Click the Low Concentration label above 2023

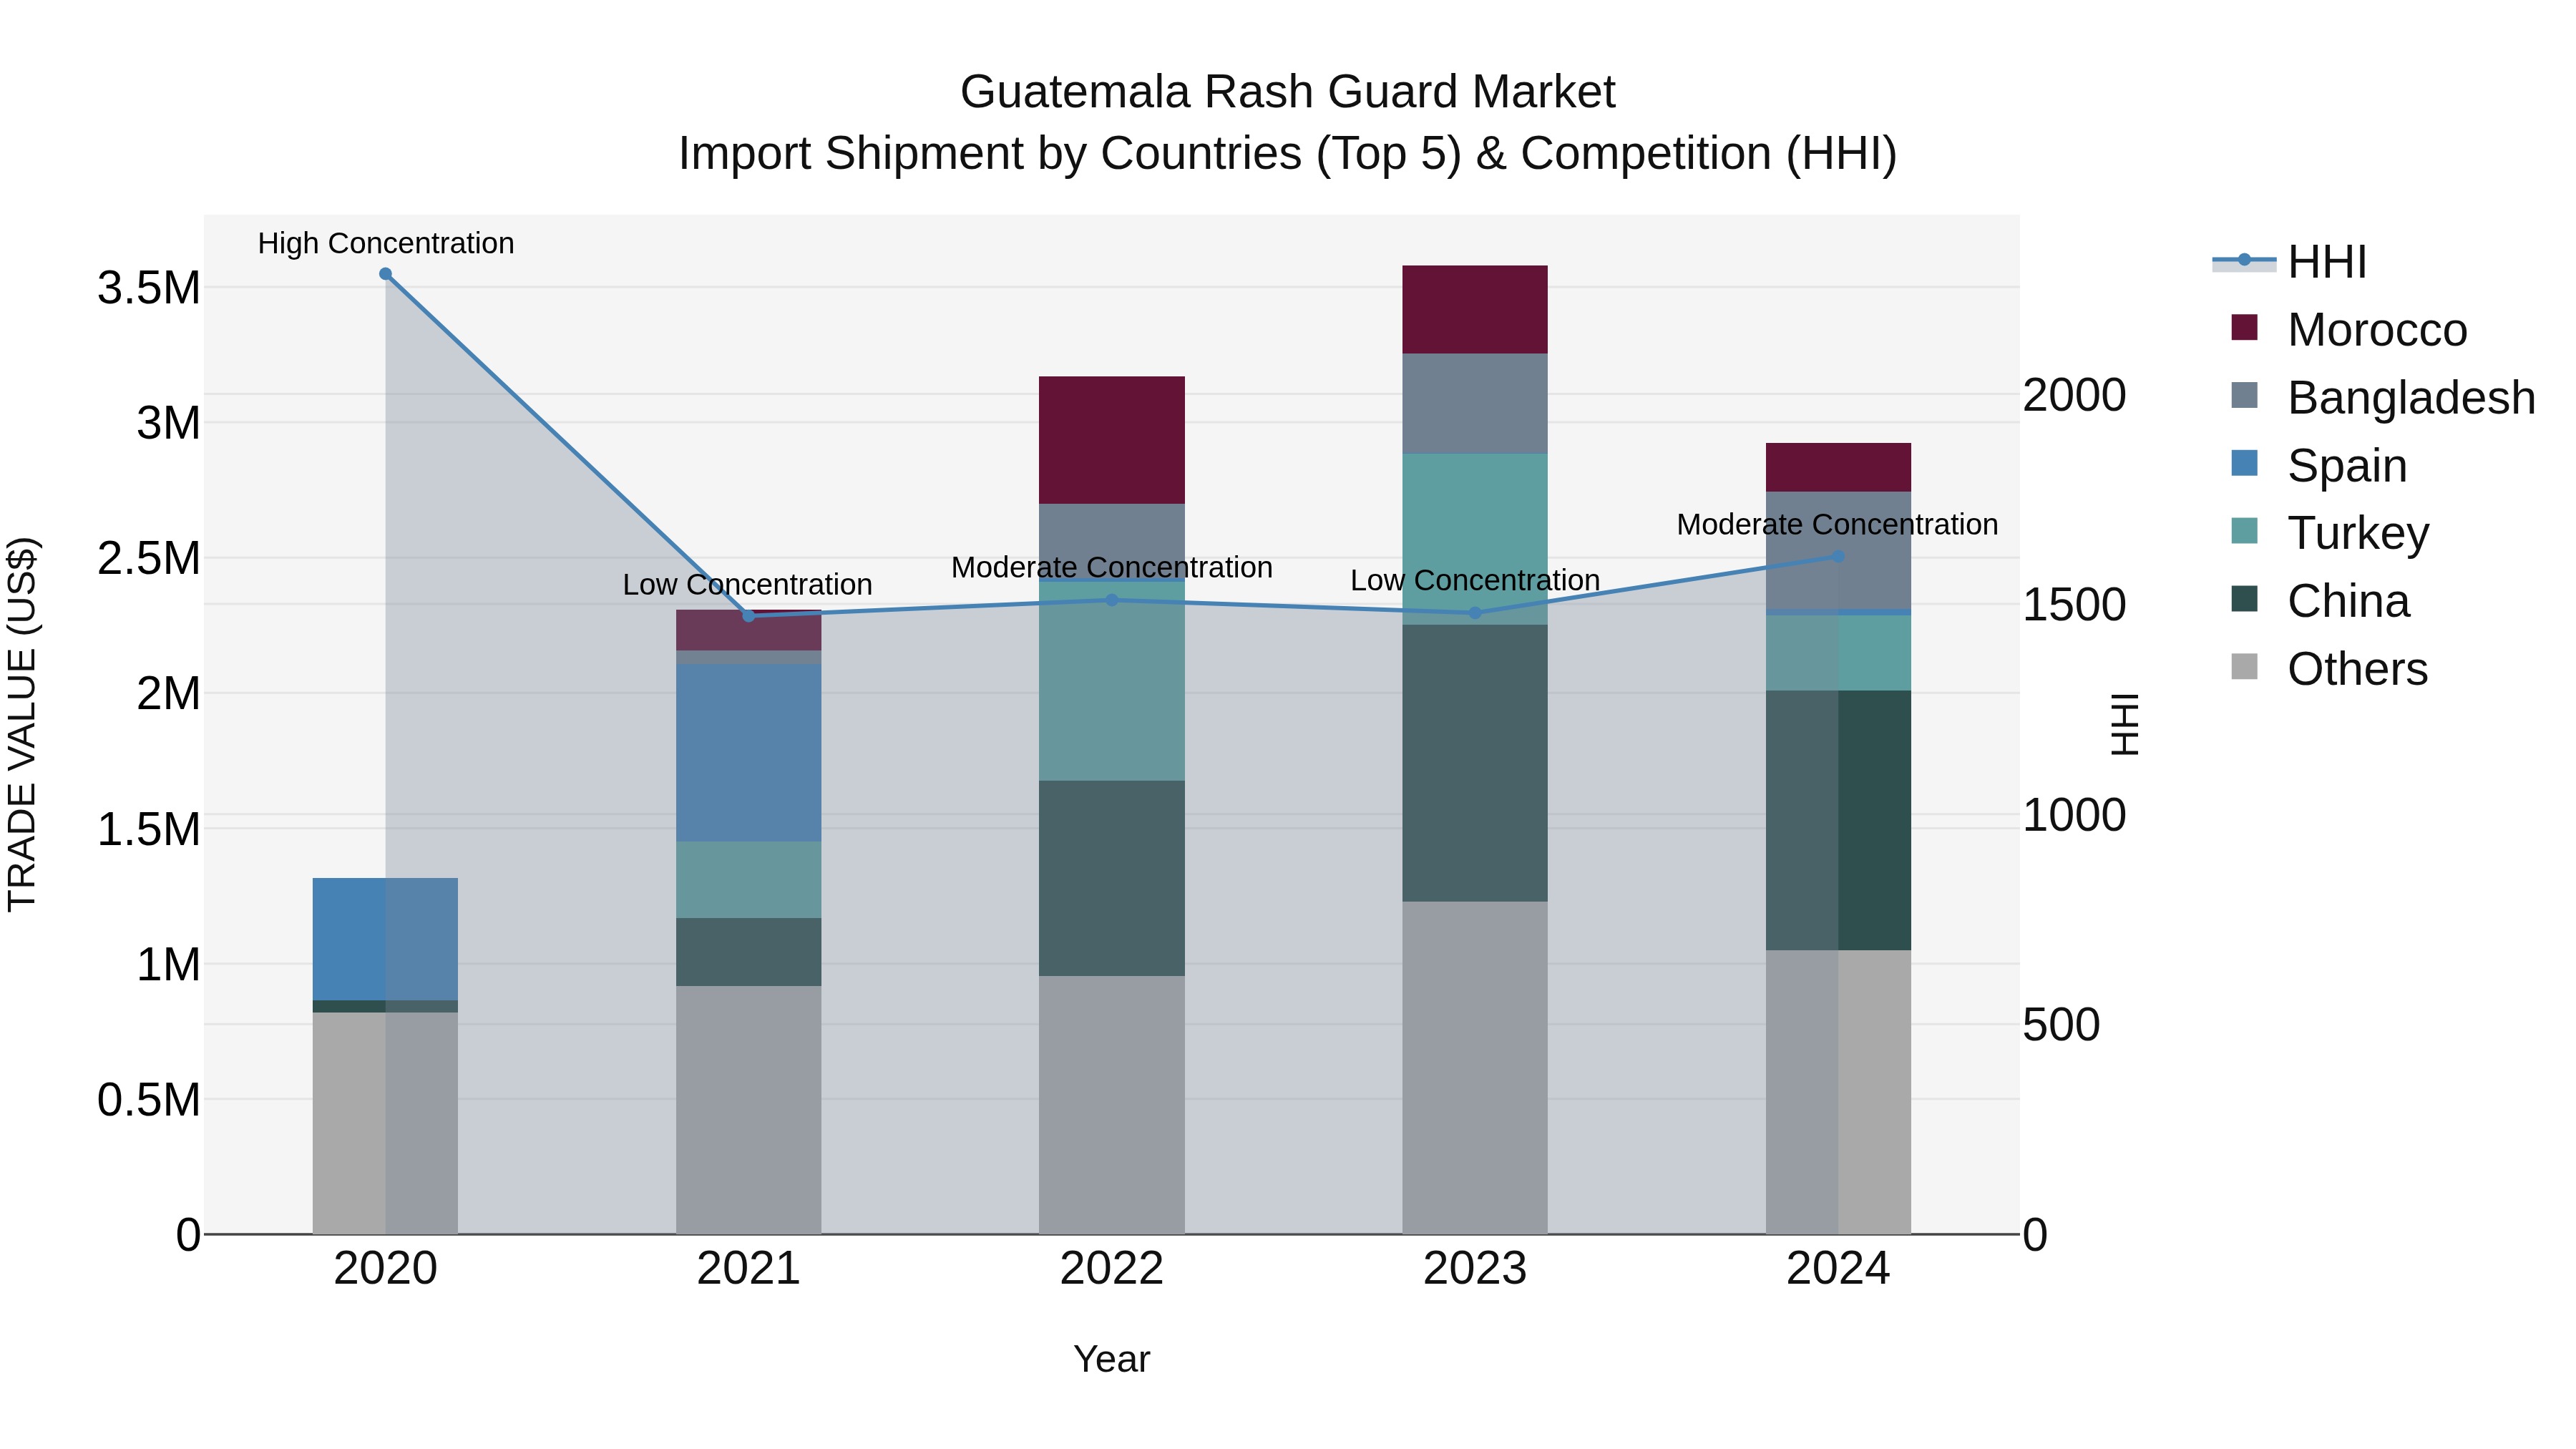pos(1475,581)
